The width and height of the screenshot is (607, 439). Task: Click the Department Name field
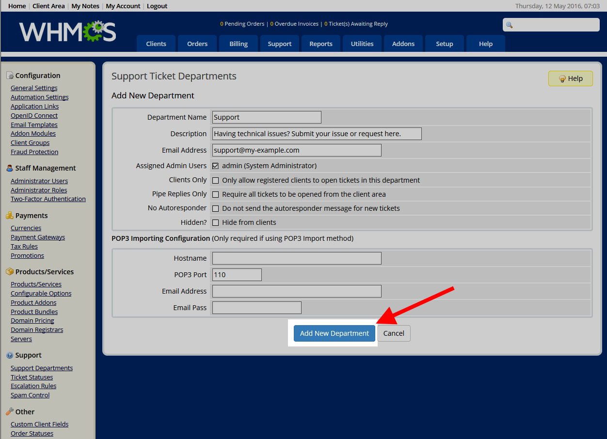coord(267,117)
